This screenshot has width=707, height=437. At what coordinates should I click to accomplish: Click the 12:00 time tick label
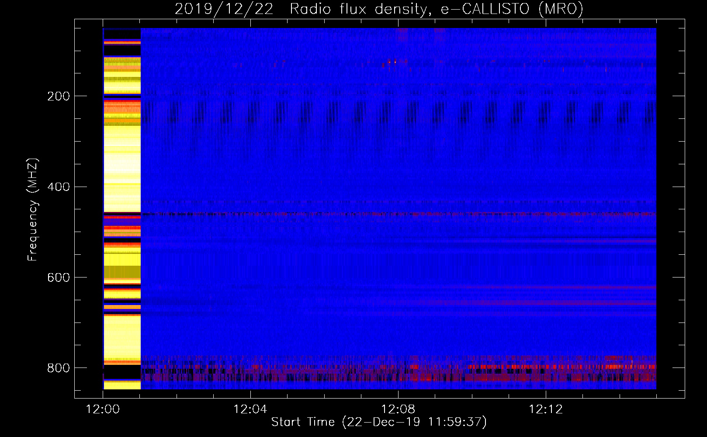(x=103, y=409)
